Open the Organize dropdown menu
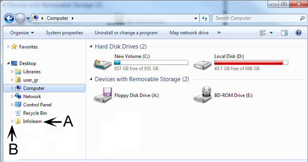308x162 pixels. 22,33
